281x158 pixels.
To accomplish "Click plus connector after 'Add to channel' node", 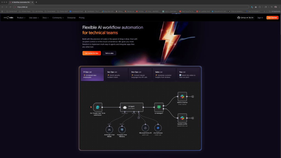I will click(x=193, y=96).
